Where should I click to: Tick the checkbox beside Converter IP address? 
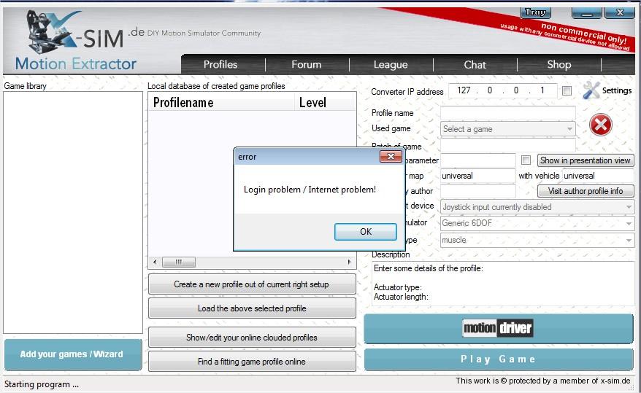(x=567, y=91)
